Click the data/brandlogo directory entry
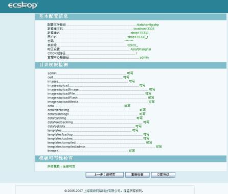 [x=58, y=114]
